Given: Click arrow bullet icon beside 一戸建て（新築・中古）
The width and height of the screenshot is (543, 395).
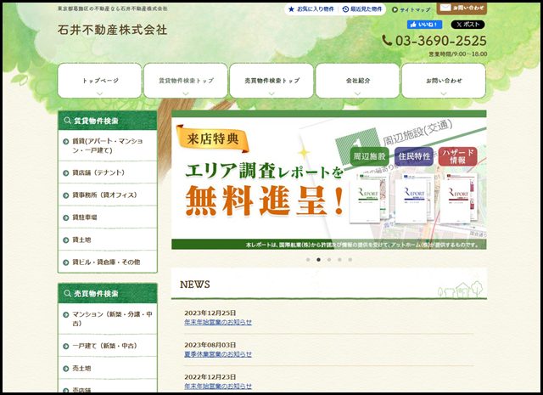Looking at the screenshot, I should [x=66, y=346].
